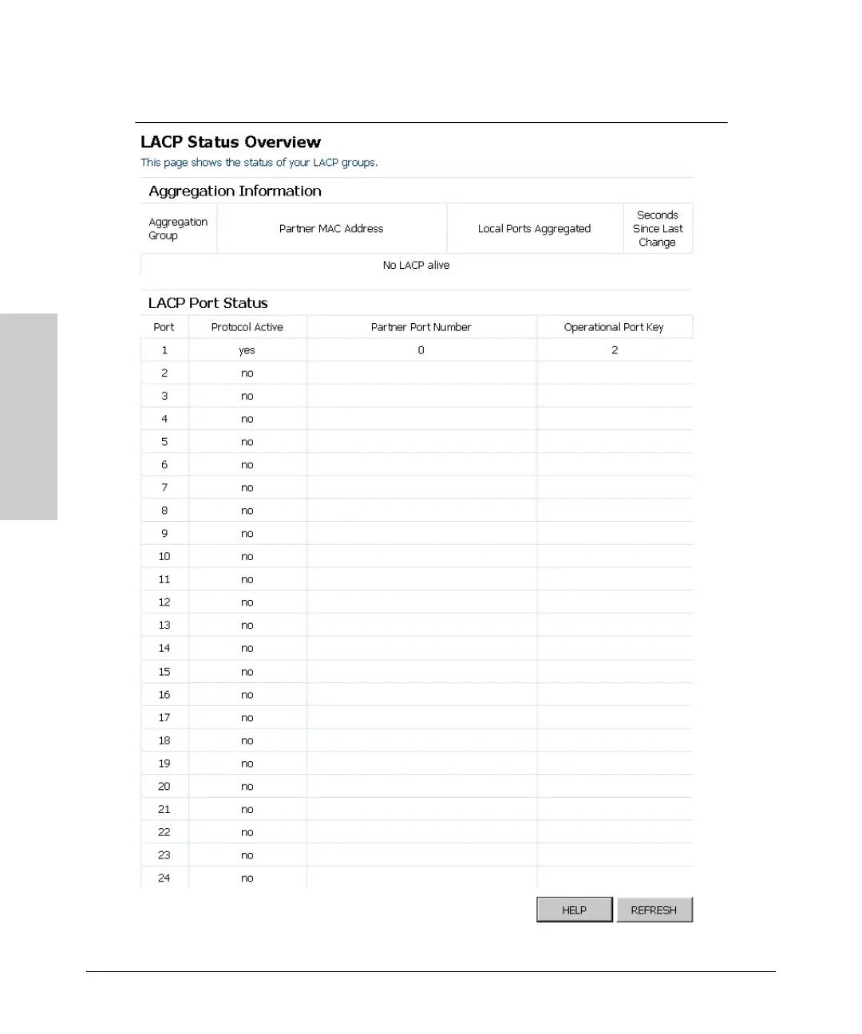Screen dimensions: 862x1034
Task: Select port 24 row number
Action: point(164,878)
